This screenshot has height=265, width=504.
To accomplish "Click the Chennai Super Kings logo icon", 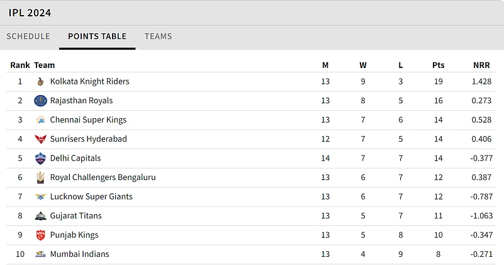I will point(40,120).
